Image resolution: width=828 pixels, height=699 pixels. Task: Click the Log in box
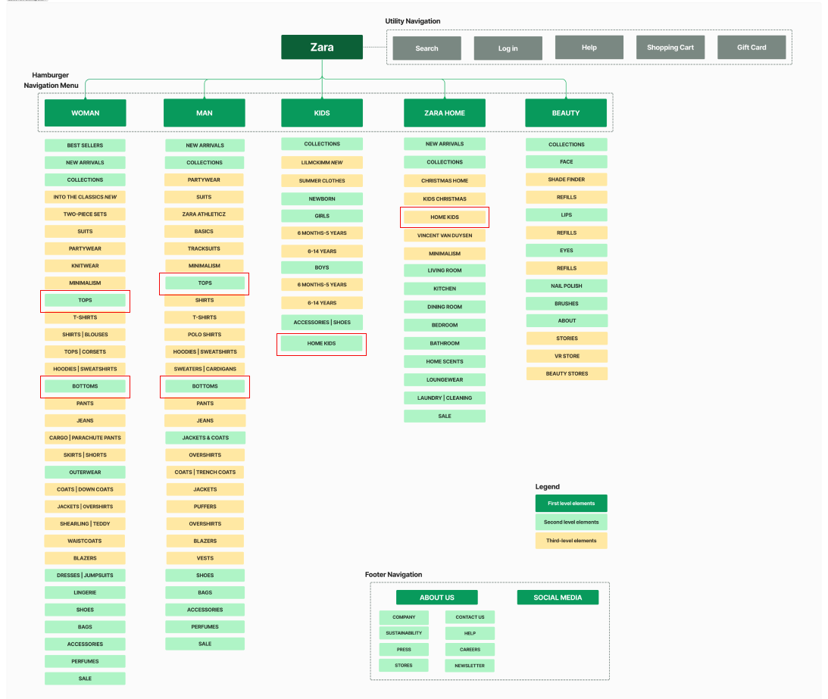508,48
